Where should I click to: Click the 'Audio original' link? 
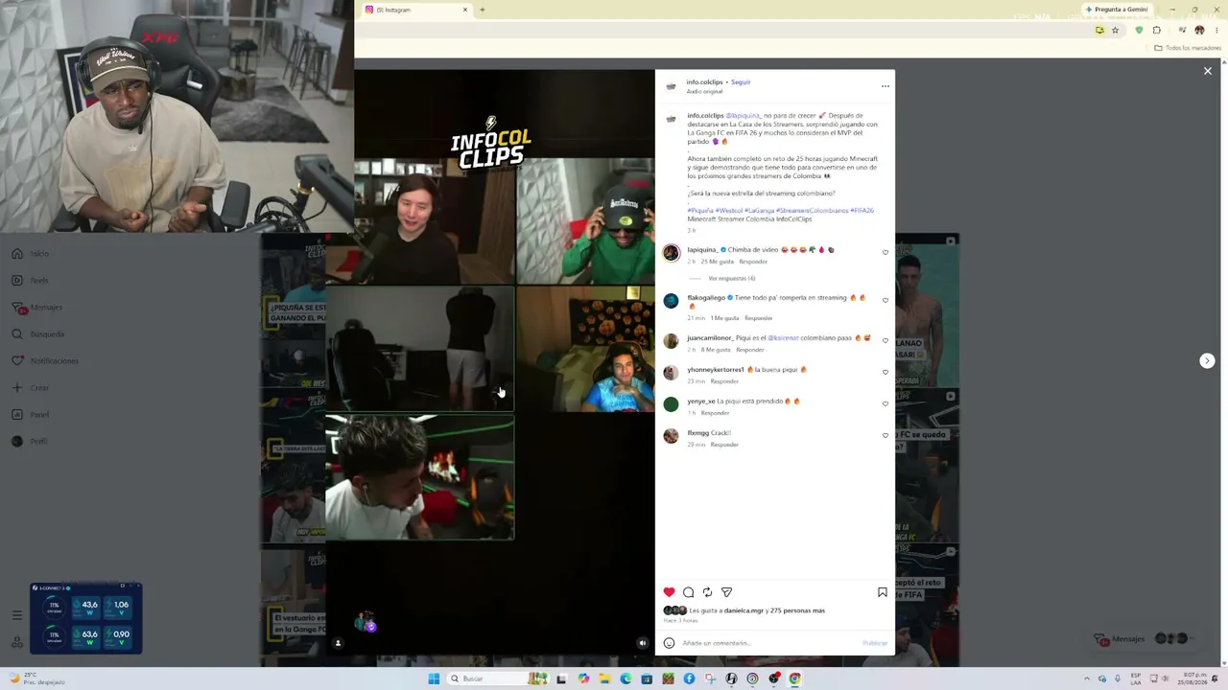pyautogui.click(x=704, y=92)
